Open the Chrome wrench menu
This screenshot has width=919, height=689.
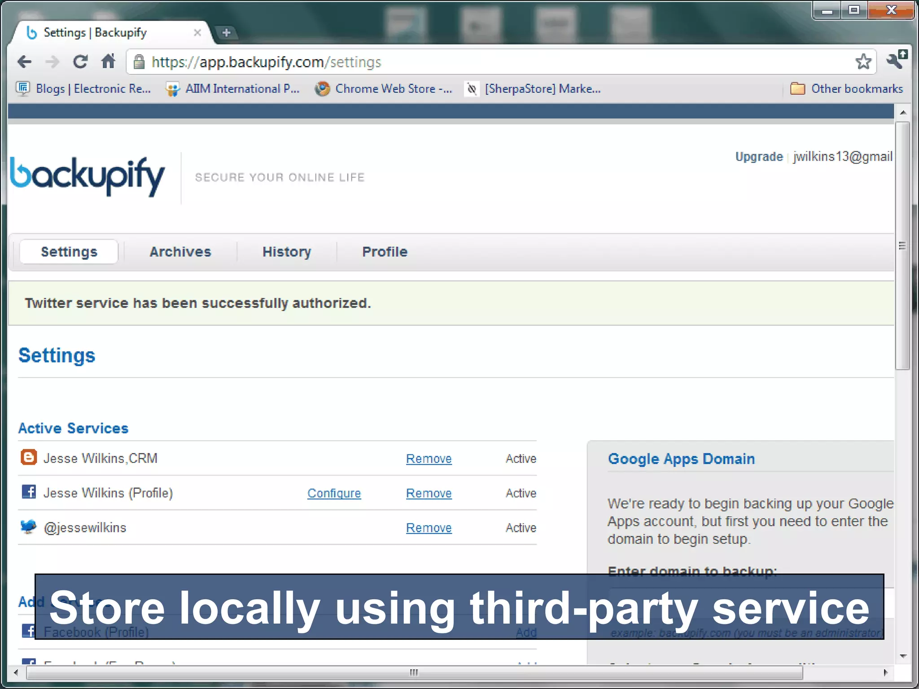pyautogui.click(x=897, y=60)
